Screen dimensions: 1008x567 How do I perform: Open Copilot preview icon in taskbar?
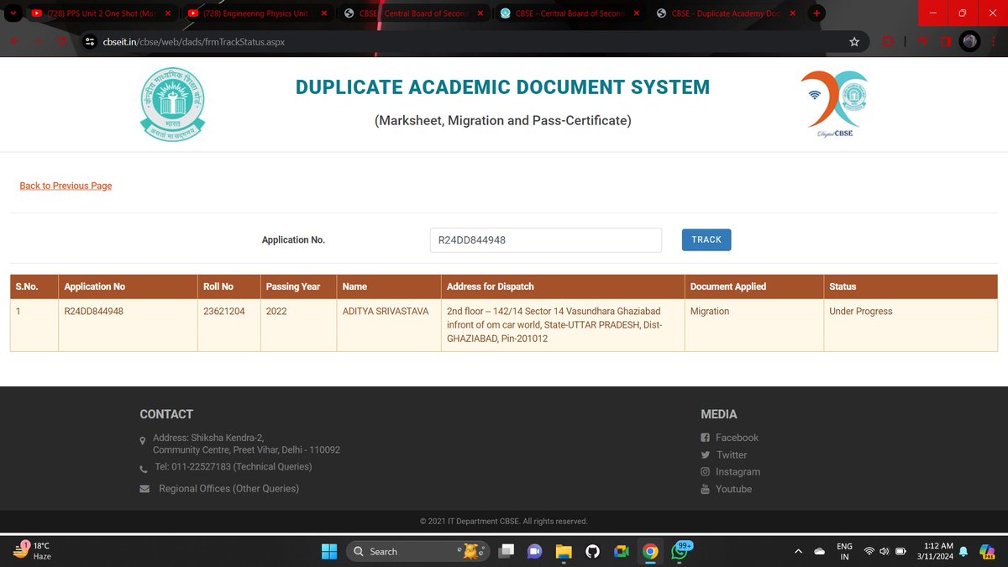pyautogui.click(x=987, y=551)
